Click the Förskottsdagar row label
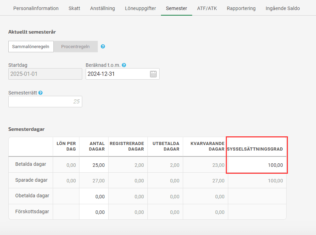Image resolution: width=316 pixels, height=235 pixels. [32, 211]
